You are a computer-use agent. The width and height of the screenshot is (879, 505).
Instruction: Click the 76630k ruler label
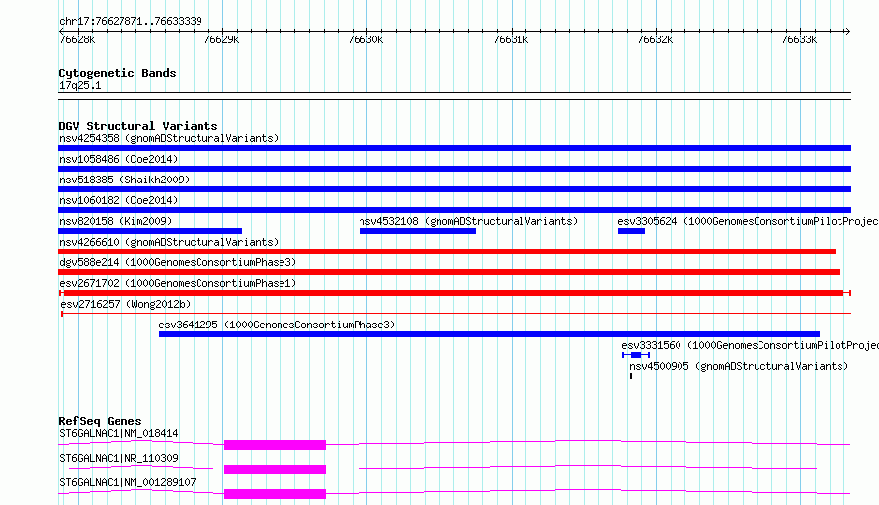click(365, 39)
